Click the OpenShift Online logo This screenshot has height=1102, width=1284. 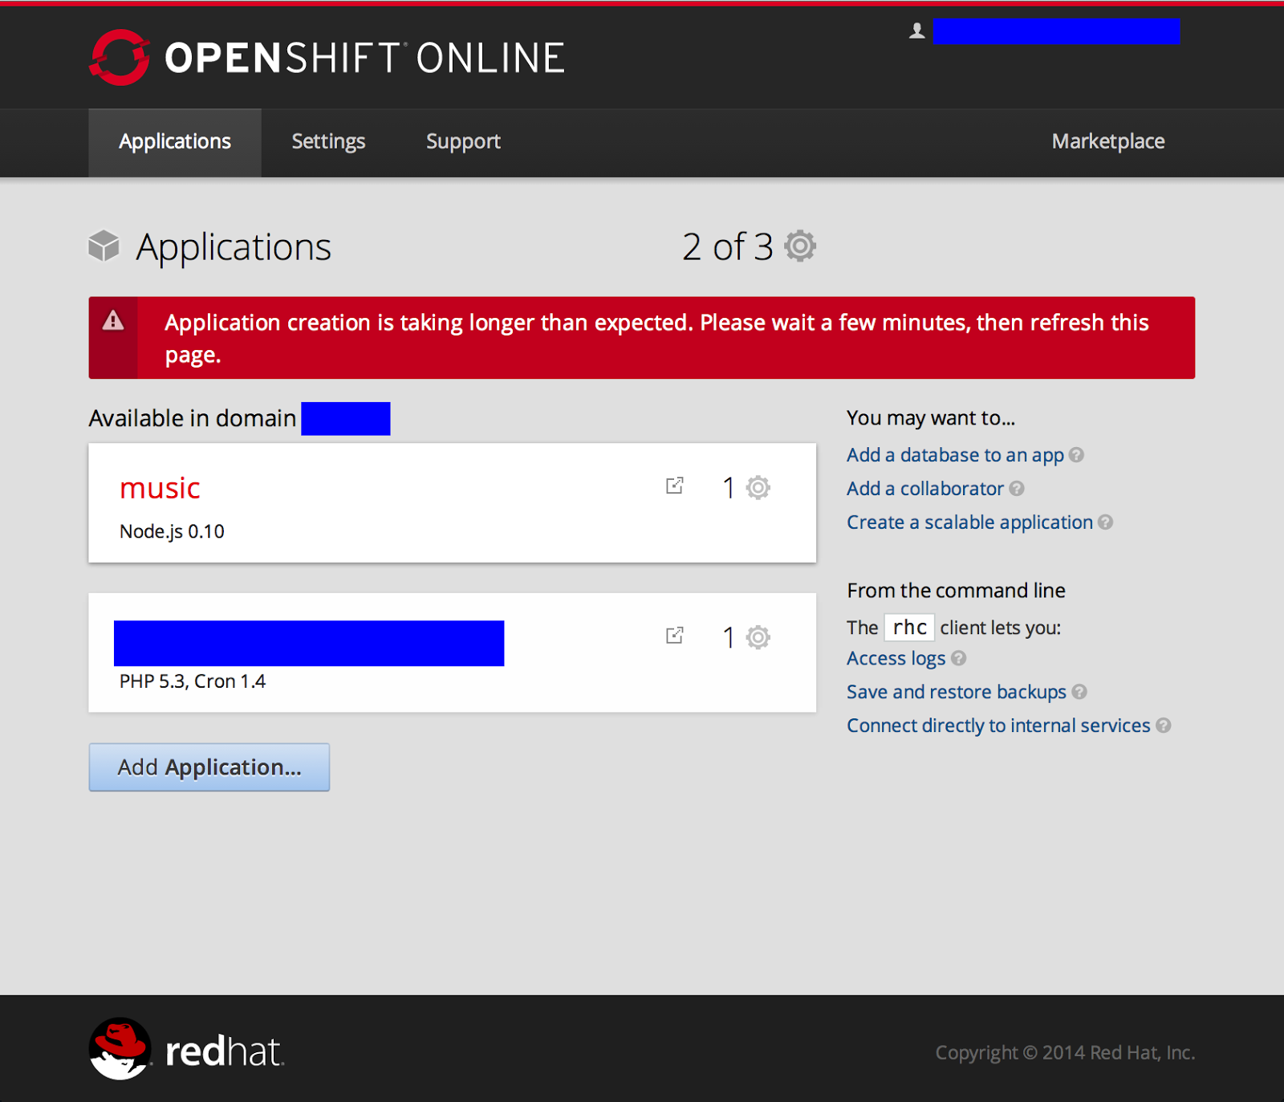tap(327, 57)
